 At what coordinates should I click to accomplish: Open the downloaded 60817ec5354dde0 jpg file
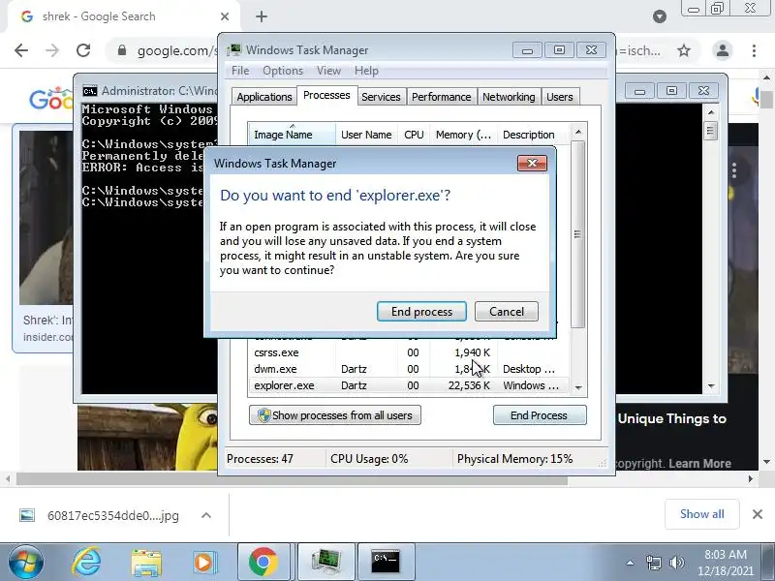(99, 516)
